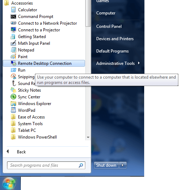Click the Snipping Tool scissors icon

13,76
